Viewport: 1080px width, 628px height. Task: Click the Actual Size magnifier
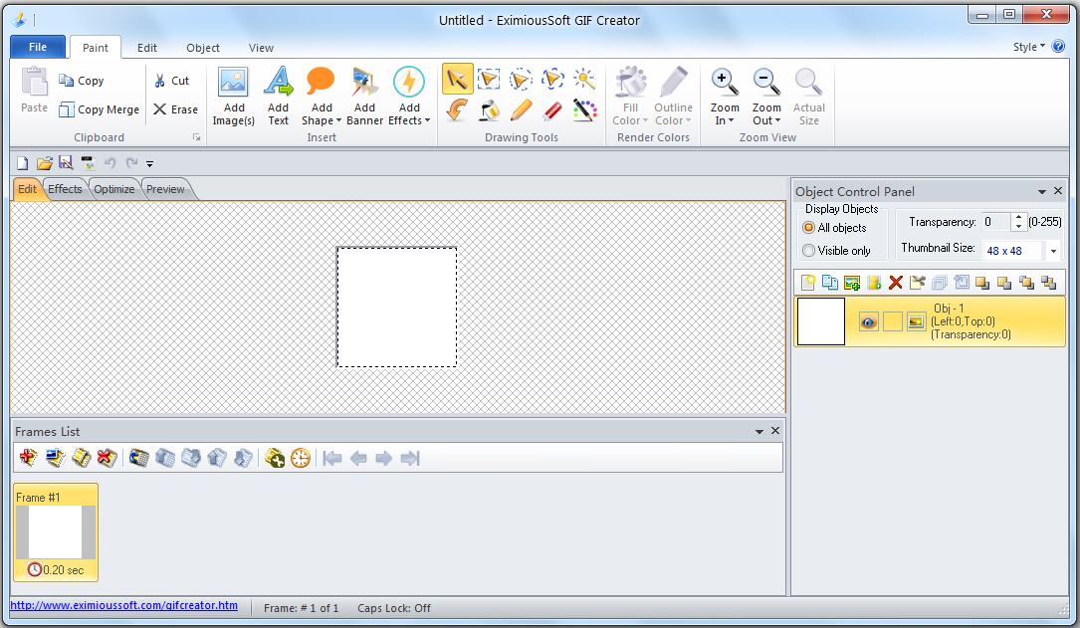(808, 97)
